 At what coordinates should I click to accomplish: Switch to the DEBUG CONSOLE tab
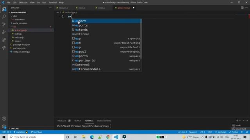coord(104,121)
